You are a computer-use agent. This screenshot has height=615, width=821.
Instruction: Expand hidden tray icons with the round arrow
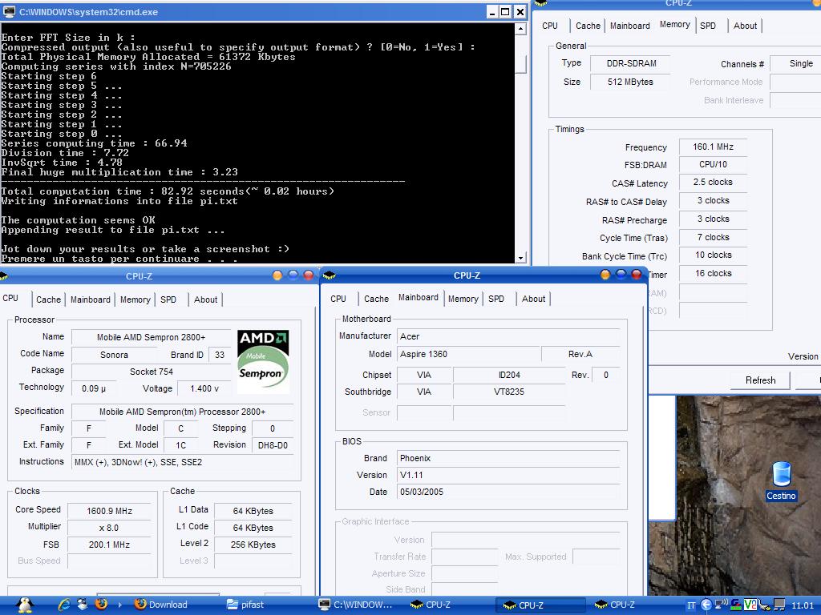(706, 605)
